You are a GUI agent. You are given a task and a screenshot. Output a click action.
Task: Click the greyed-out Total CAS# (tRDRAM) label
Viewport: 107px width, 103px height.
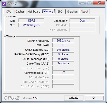click(36, 82)
